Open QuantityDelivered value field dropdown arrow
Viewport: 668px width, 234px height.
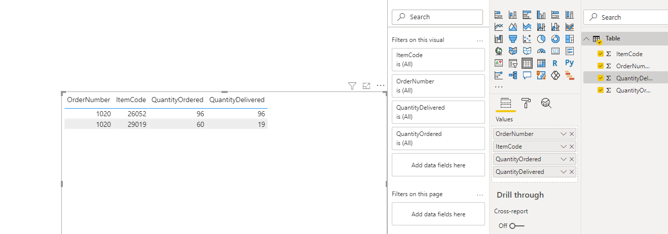coord(563,172)
